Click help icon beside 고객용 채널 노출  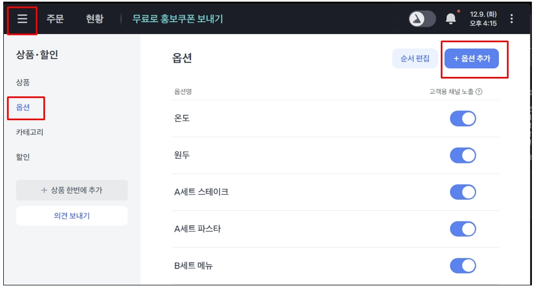pyautogui.click(x=479, y=92)
